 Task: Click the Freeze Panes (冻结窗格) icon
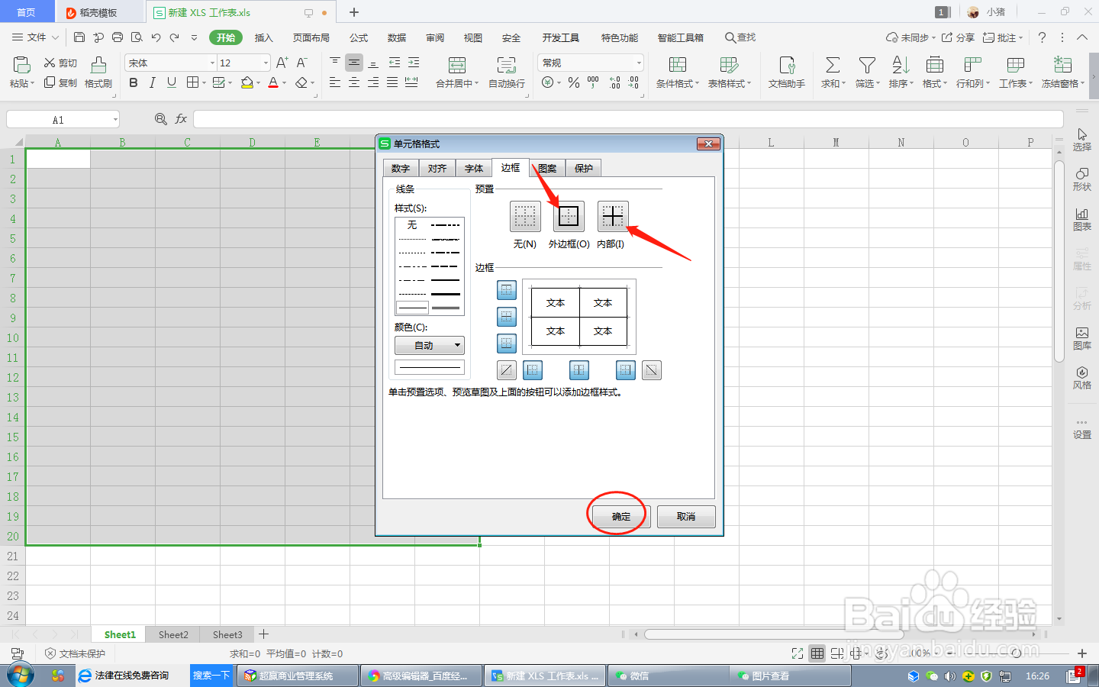(x=1063, y=65)
